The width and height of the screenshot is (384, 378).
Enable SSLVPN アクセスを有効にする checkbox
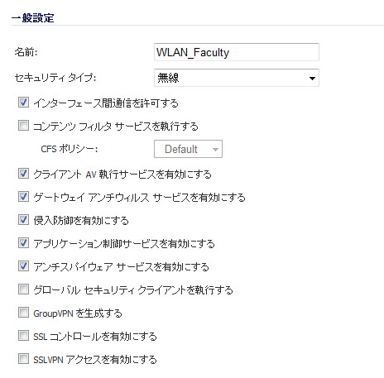[23, 359]
